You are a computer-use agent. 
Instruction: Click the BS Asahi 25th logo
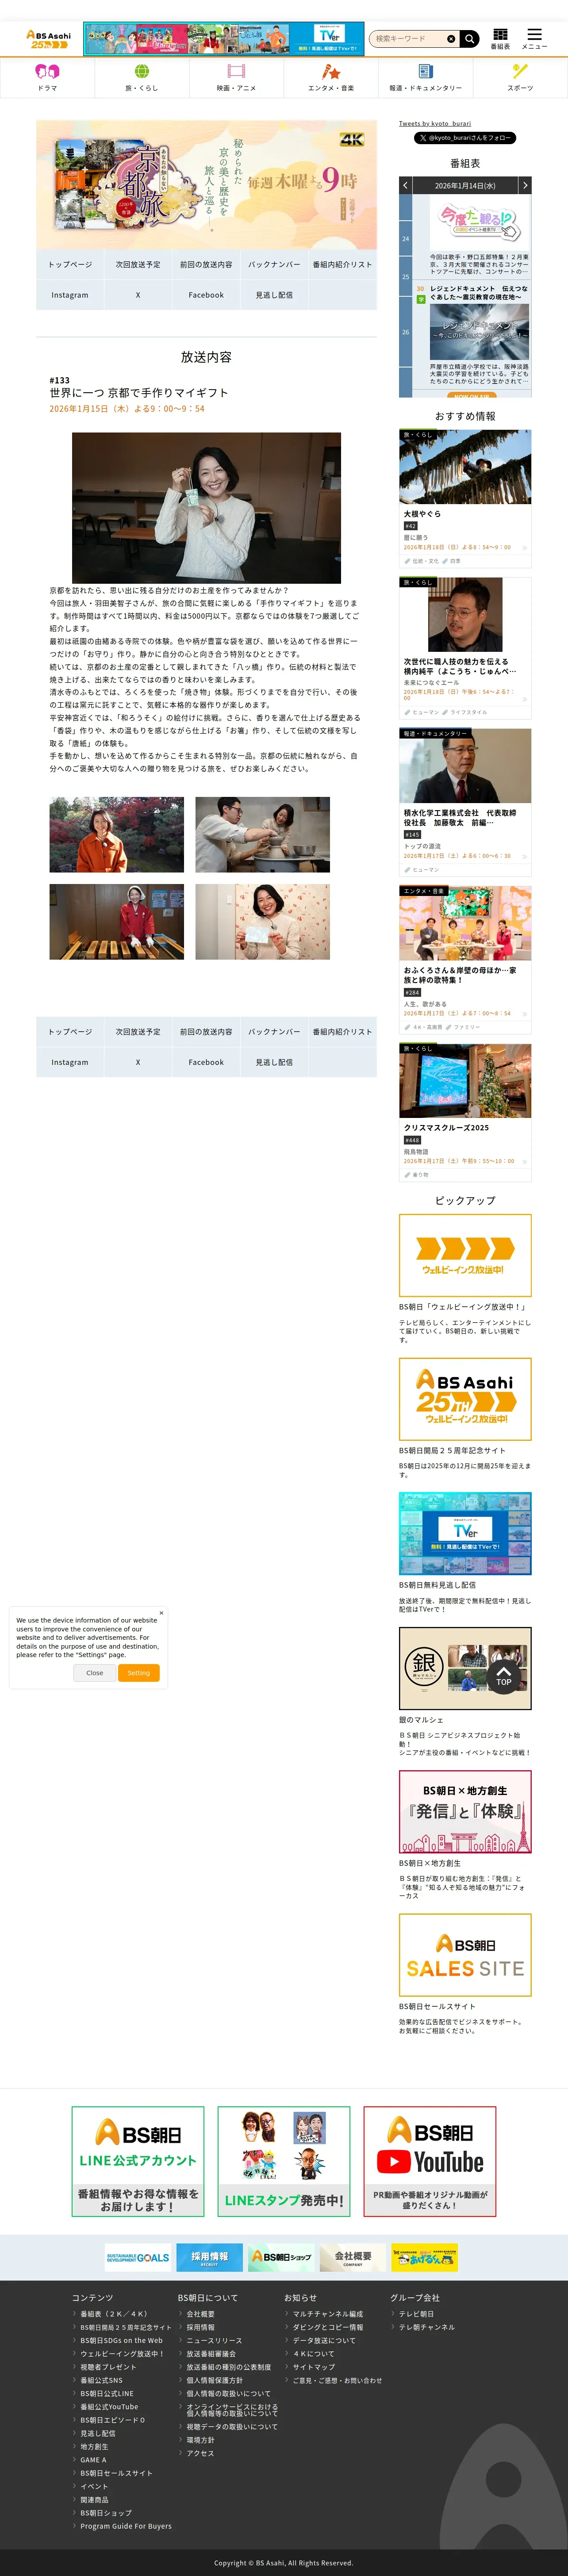click(x=48, y=39)
